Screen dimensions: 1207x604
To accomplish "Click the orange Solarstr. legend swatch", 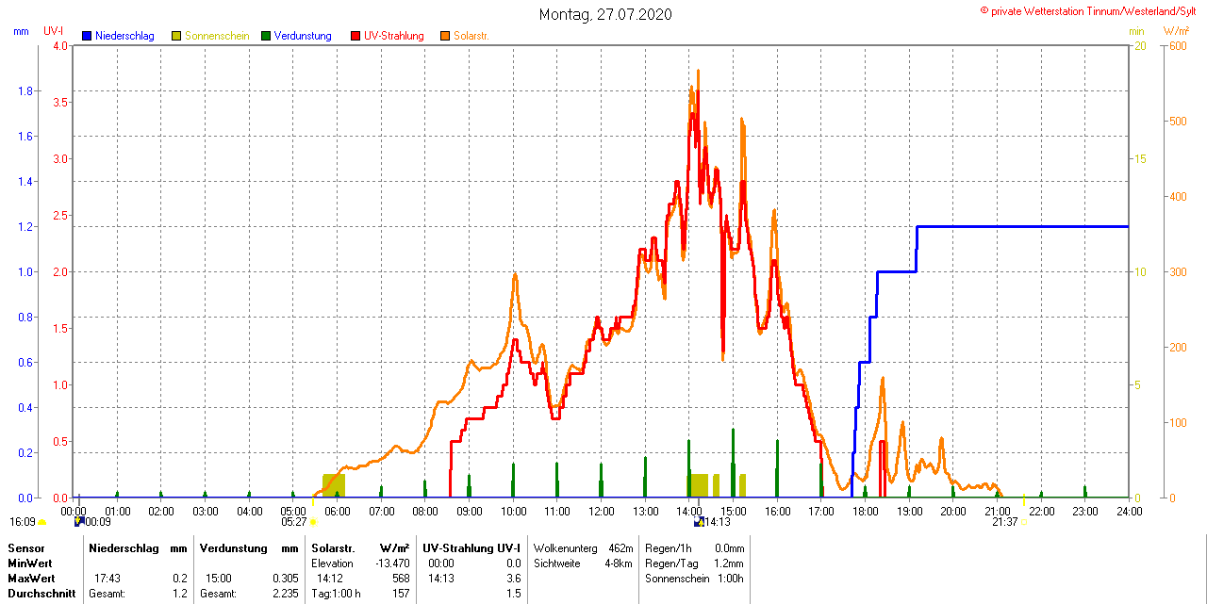I will (x=445, y=36).
